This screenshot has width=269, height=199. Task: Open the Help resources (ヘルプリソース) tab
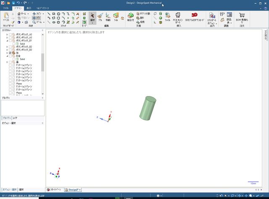[42, 8]
